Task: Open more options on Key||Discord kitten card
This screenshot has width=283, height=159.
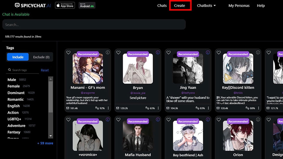Action: coord(259,108)
